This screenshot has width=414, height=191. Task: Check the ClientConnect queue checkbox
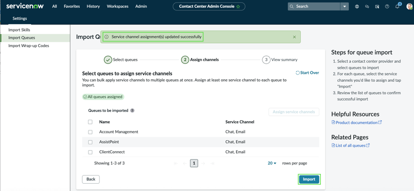coord(90,152)
